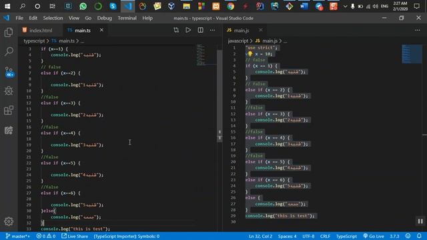Image resolution: width=427 pixels, height=240 pixels.
Task: Open the View menu
Action: [74, 18]
